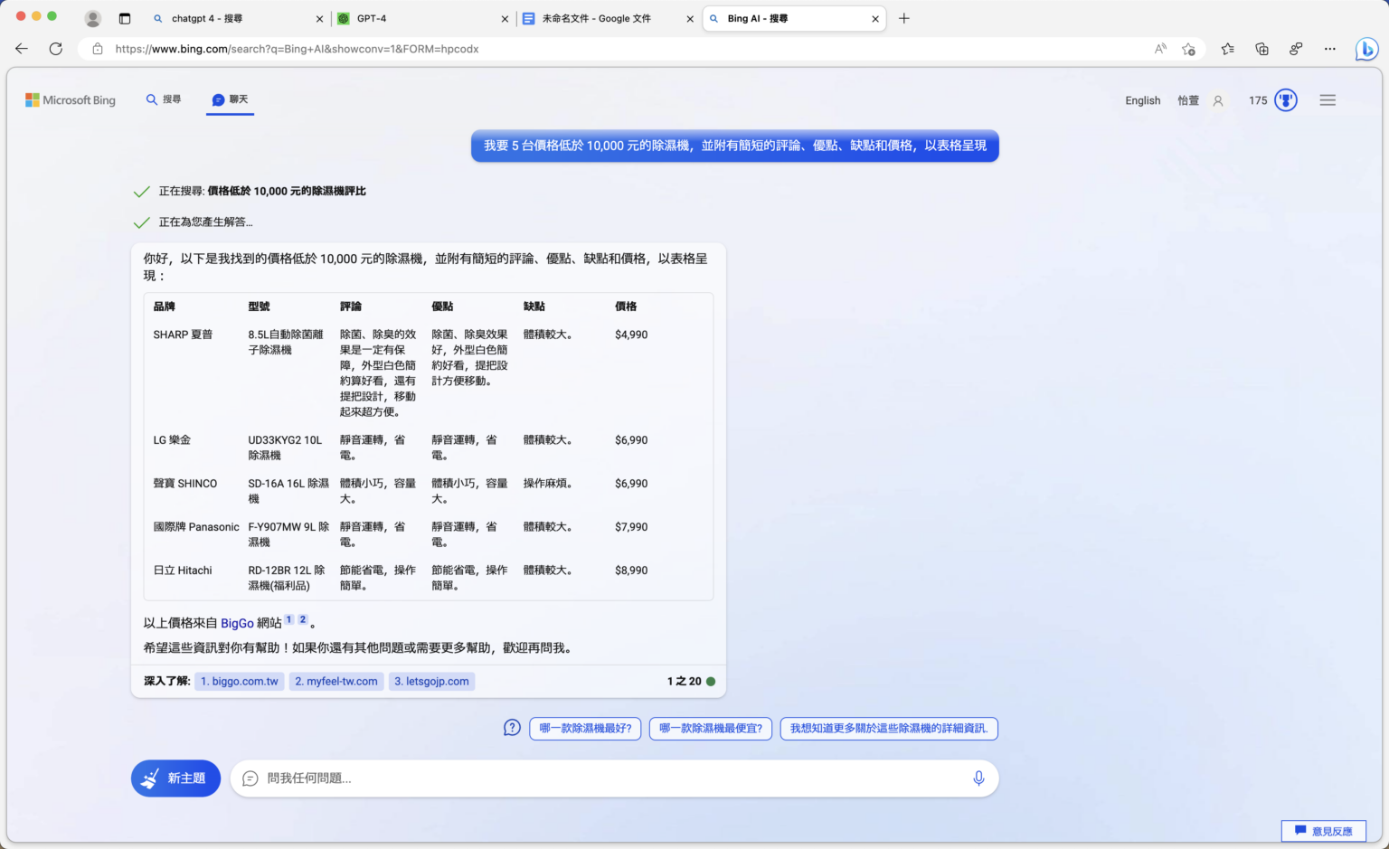1389x849 pixels.
Task: Click the English language option
Action: [x=1142, y=100]
